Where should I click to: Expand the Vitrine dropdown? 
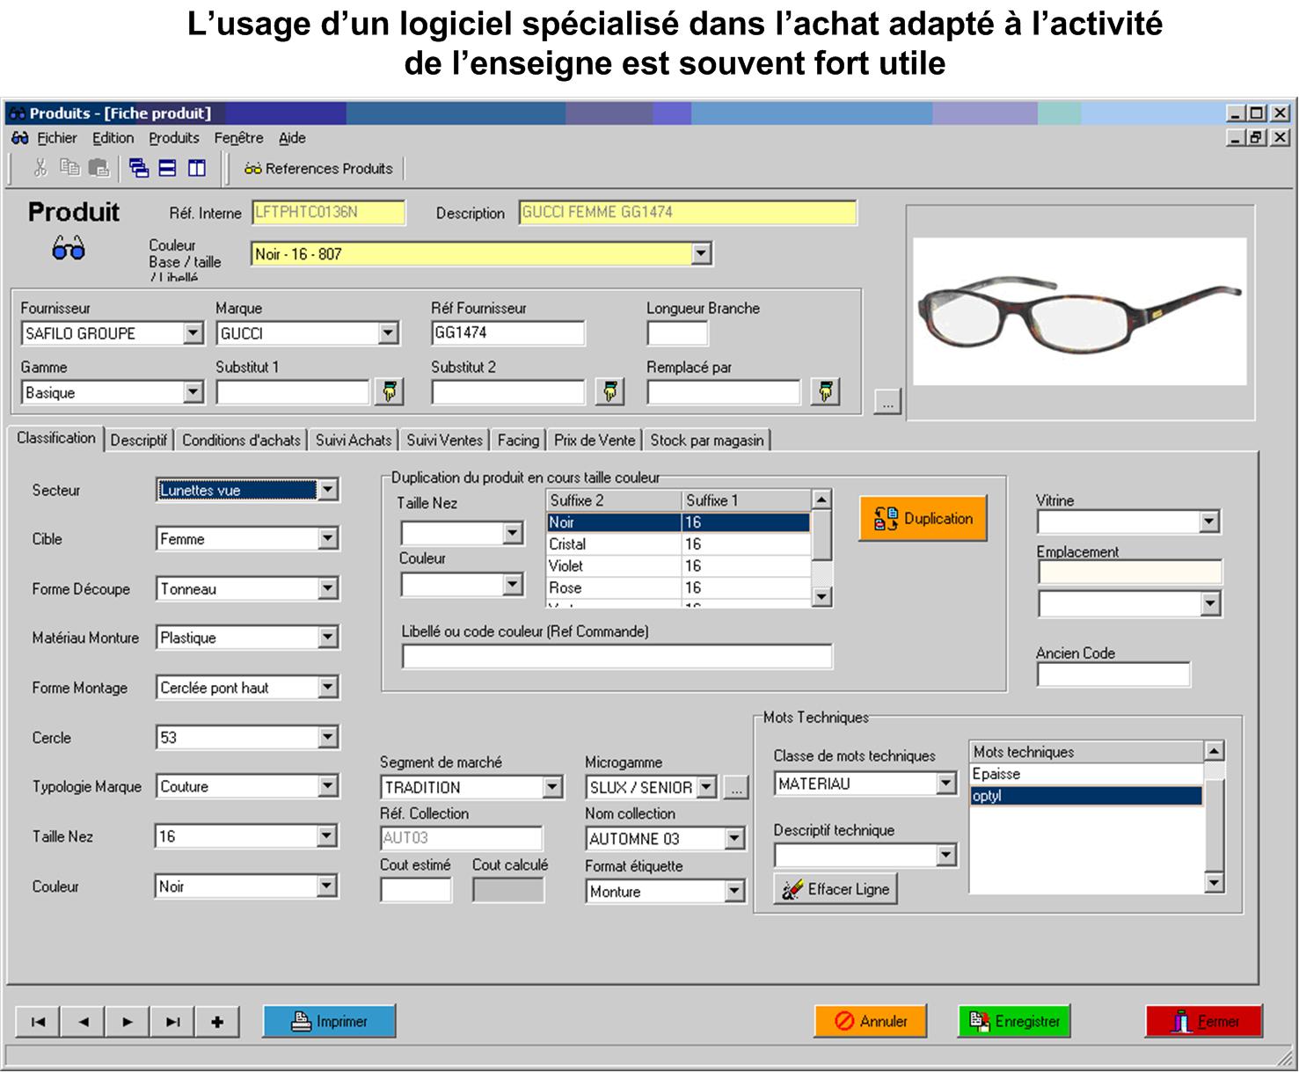click(x=1209, y=522)
